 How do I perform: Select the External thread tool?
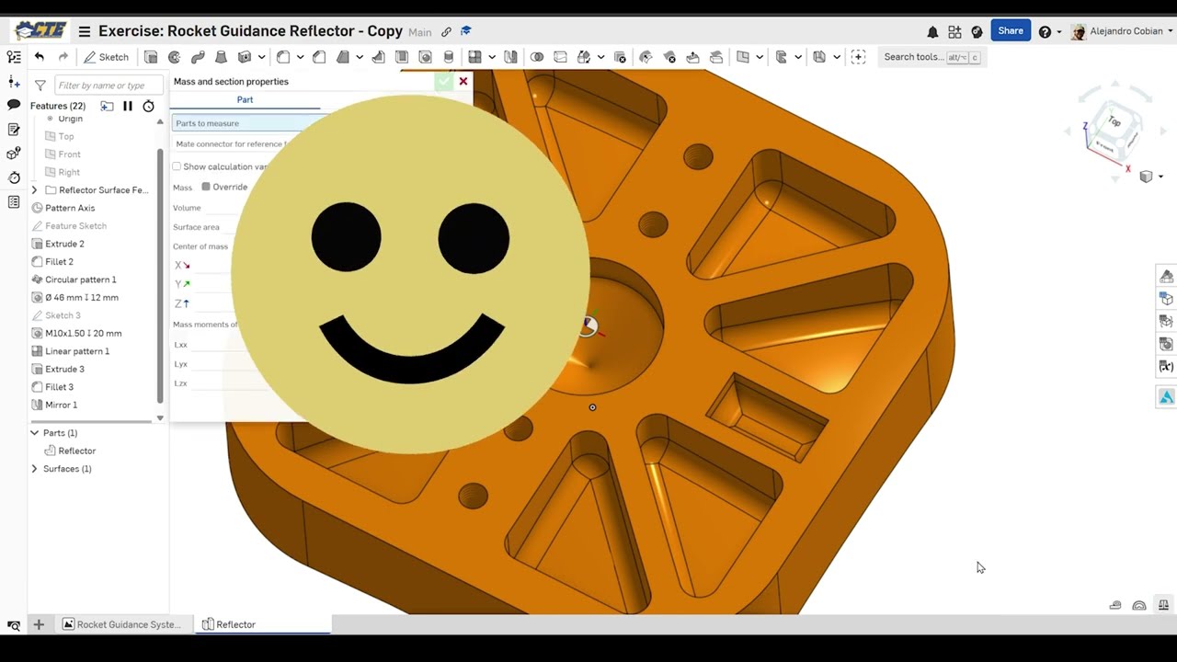coord(449,57)
